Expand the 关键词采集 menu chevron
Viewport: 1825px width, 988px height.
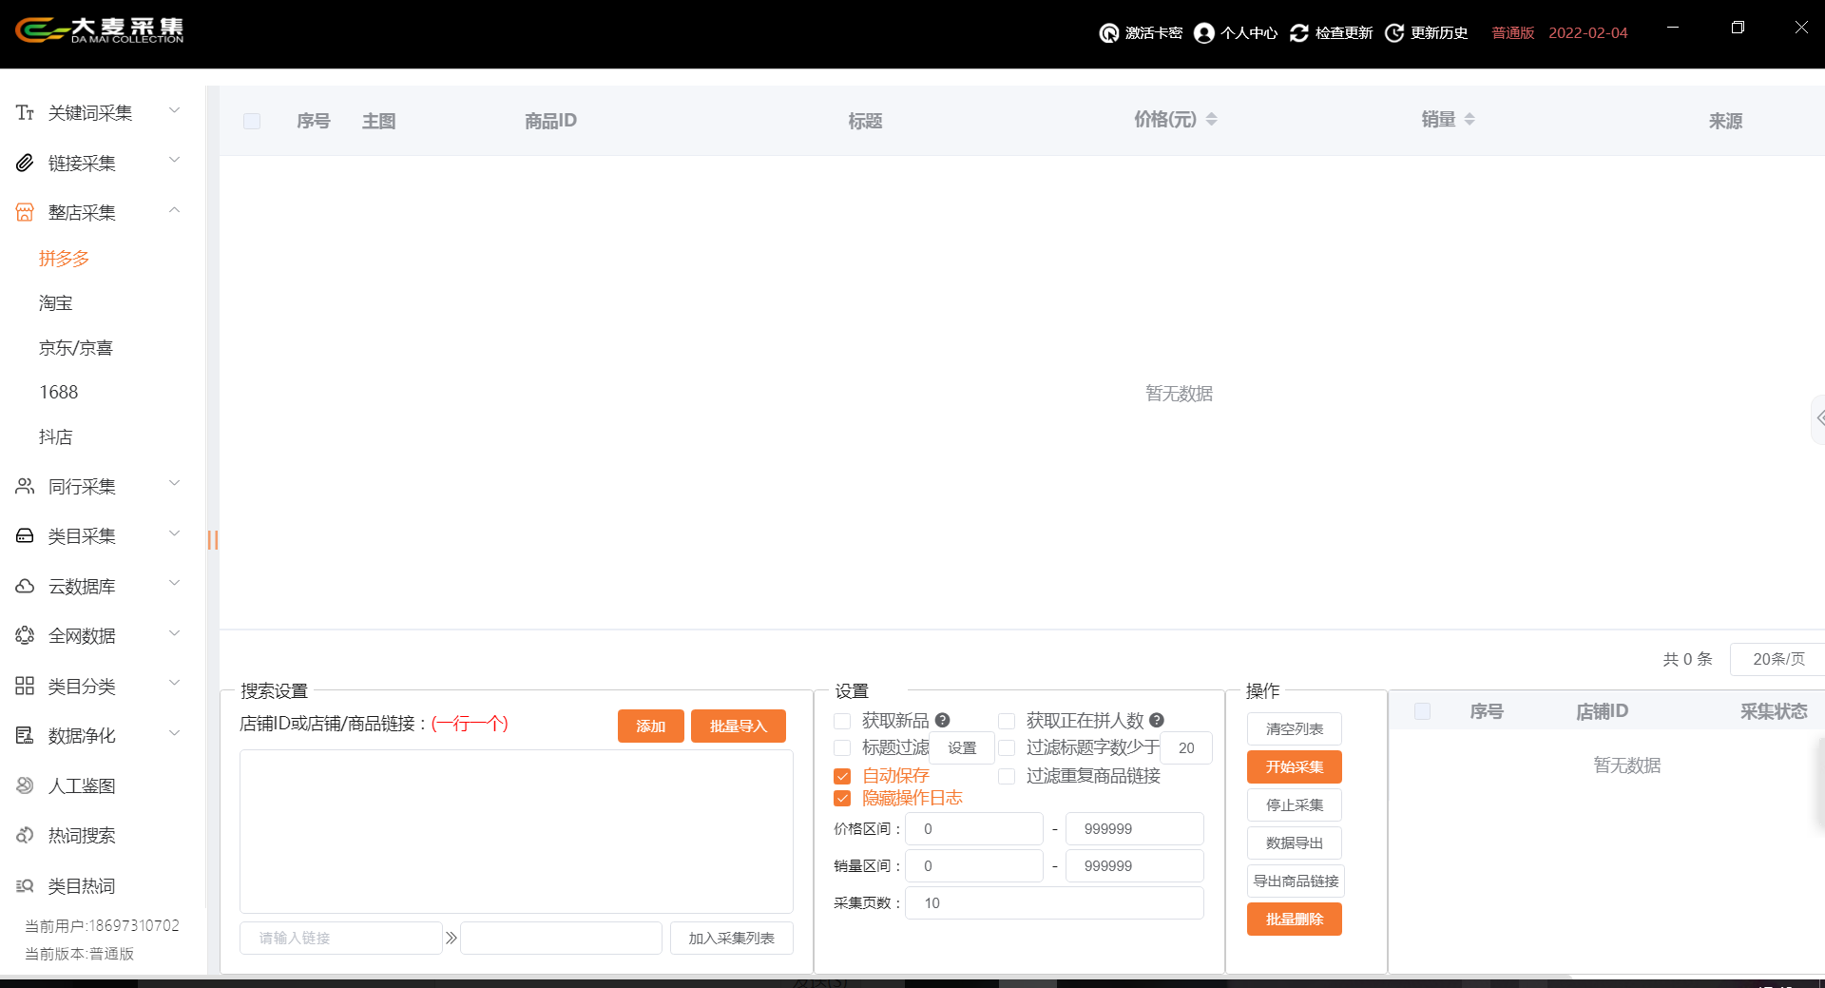174,111
